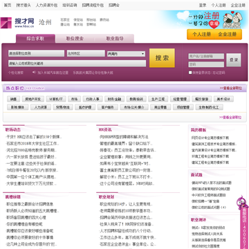Click 查看全部职位 link below the tags
Image resolution: width=249 pixels, height=249 pixels.
click(230, 118)
